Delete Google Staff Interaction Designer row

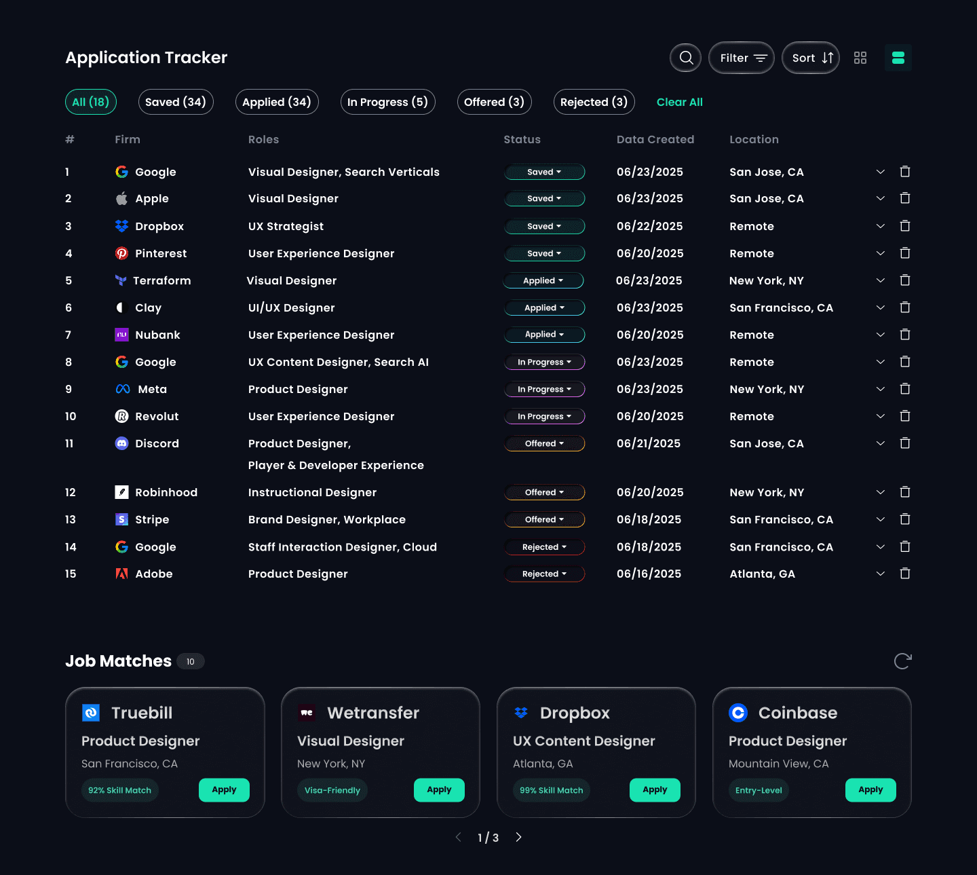click(904, 546)
